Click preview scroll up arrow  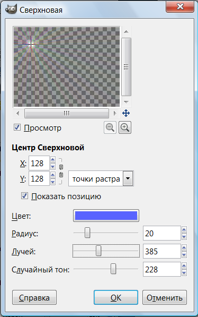126,32
